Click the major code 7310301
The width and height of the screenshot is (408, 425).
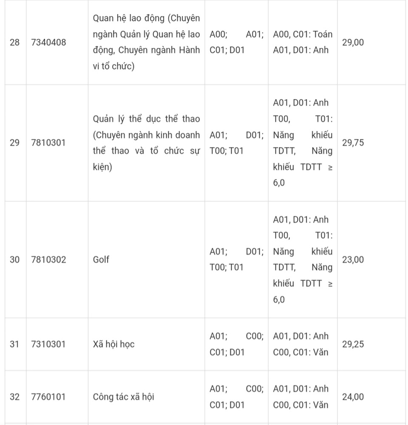pyautogui.click(x=48, y=344)
